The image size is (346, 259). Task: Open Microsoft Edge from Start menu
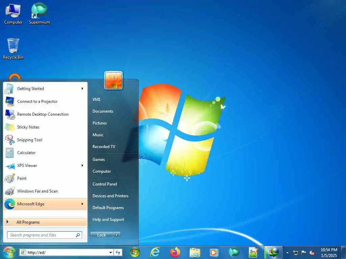click(45, 204)
